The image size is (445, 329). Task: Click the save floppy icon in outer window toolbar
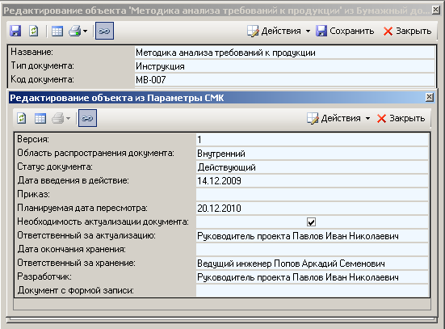pos(15,31)
